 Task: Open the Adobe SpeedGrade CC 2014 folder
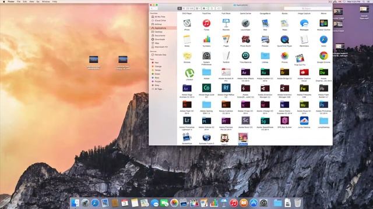pos(265,121)
